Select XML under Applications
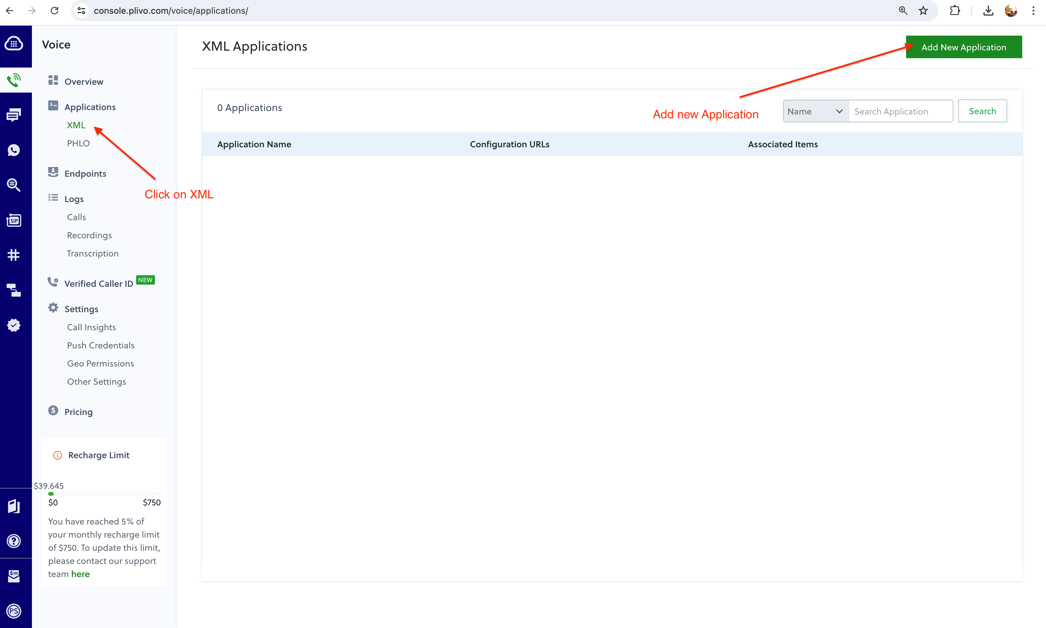The image size is (1046, 628). tap(76, 125)
